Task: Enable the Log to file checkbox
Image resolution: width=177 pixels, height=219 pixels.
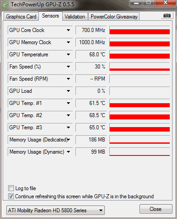Action: tap(11, 188)
